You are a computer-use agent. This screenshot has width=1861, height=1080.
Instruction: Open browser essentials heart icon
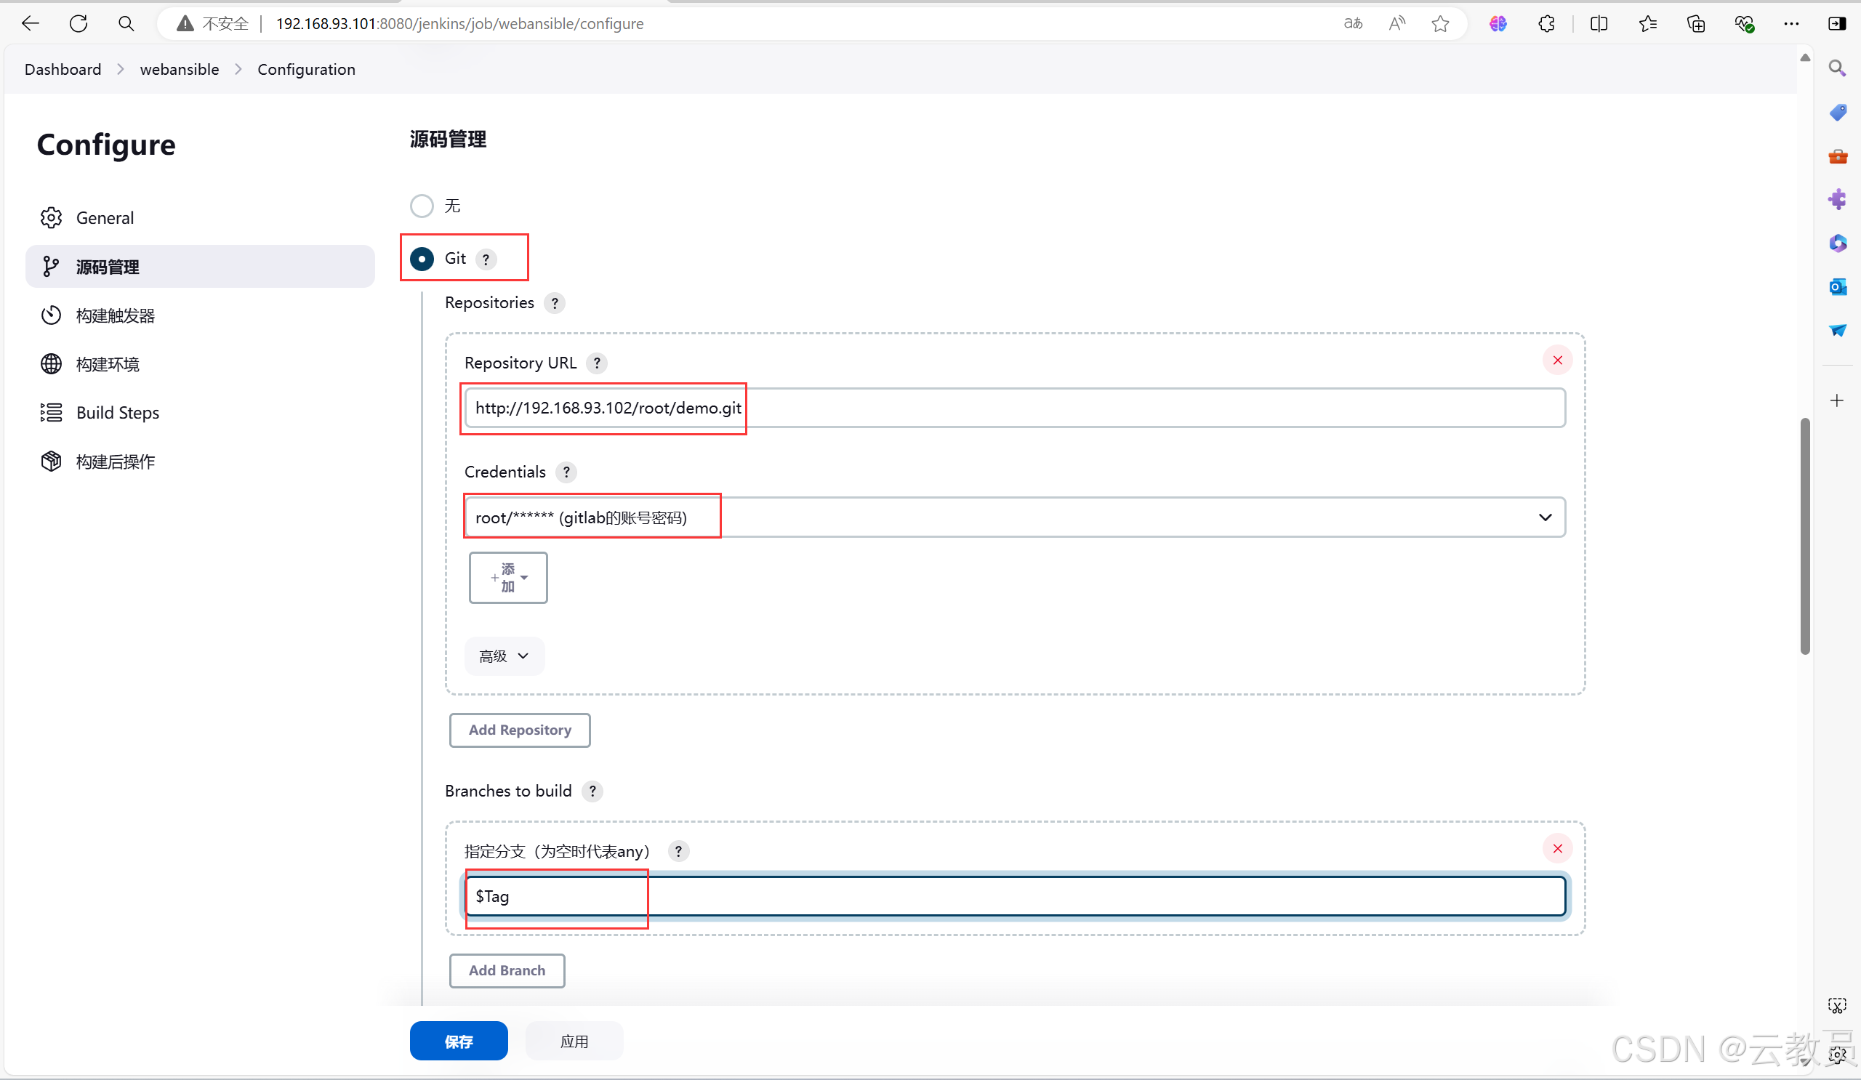[x=1744, y=24]
